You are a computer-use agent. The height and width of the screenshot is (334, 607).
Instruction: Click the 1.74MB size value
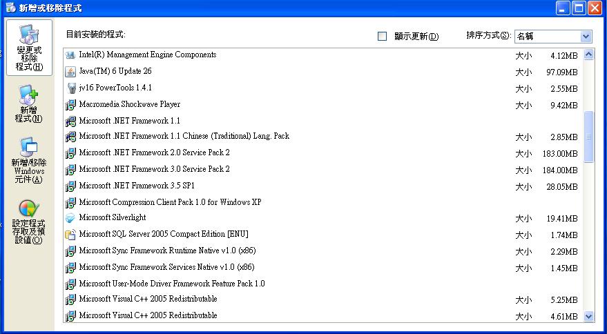(564, 235)
